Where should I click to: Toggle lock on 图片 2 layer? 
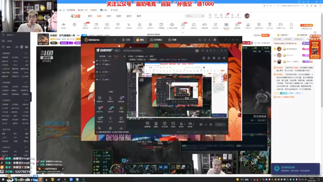click(x=100, y=60)
